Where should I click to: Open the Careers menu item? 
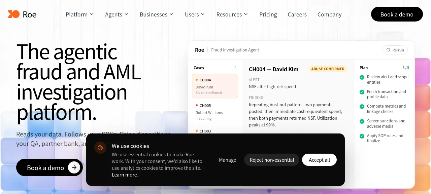(297, 14)
